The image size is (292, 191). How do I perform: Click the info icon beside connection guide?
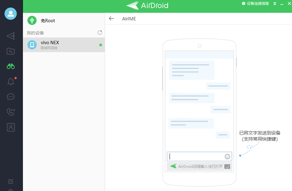click(x=243, y=3)
